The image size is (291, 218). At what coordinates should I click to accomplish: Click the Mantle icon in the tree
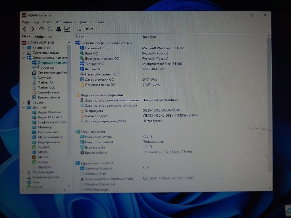click(x=34, y=157)
